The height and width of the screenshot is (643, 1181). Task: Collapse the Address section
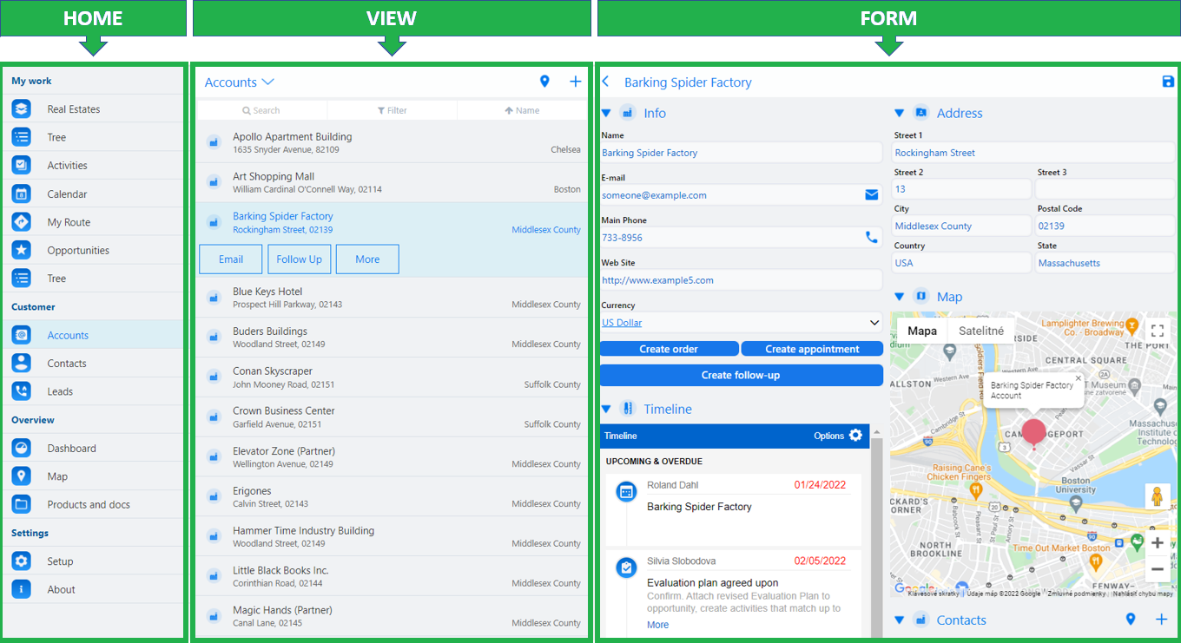[x=899, y=113]
